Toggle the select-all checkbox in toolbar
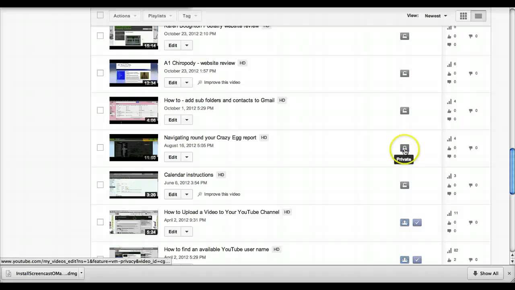The width and height of the screenshot is (515, 290). (x=100, y=15)
